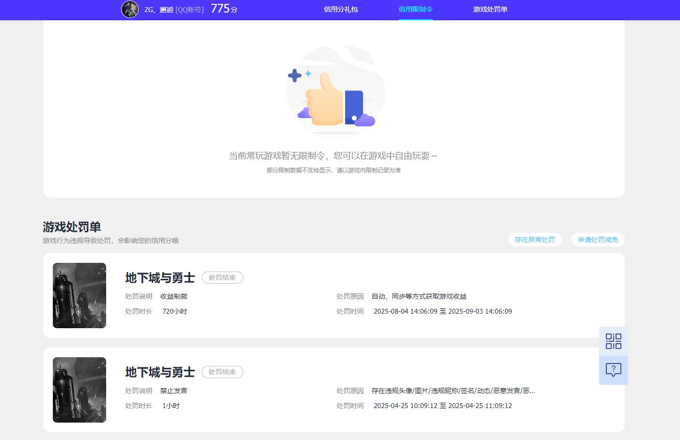Open the 游戏处罚单 tab
The width and height of the screenshot is (680, 440).
coord(490,9)
